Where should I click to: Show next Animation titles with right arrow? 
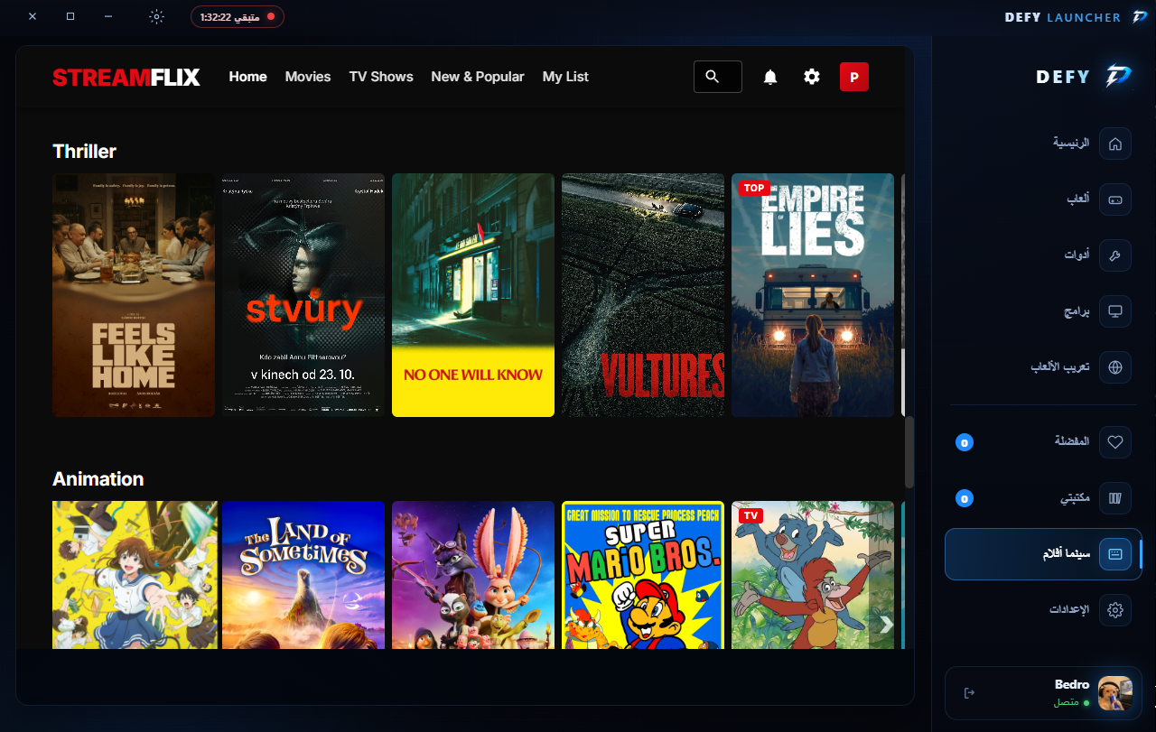(x=886, y=625)
